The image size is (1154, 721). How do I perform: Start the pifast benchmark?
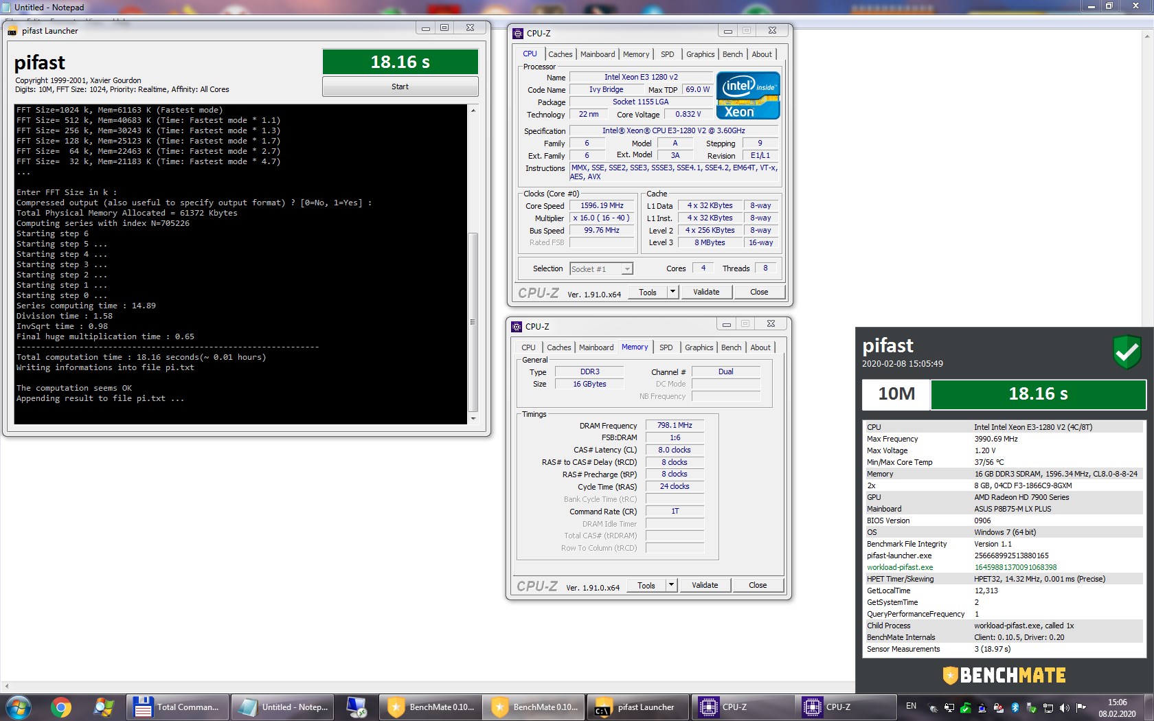pos(400,87)
